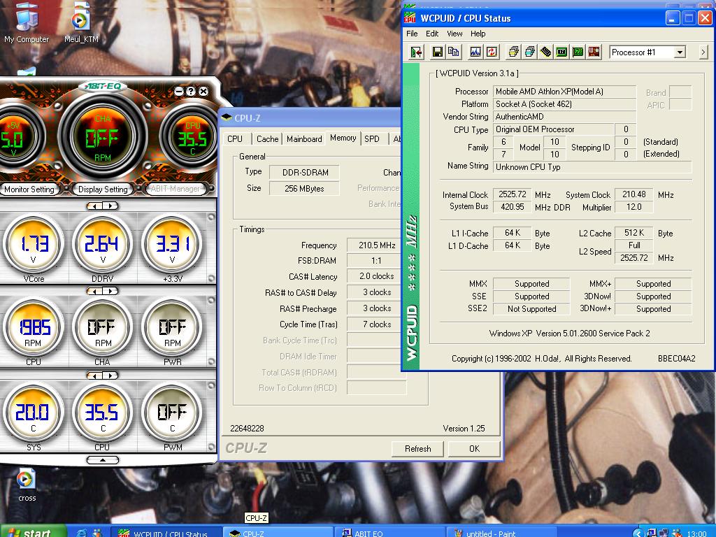The width and height of the screenshot is (716, 537).
Task: Click the ABIT Manager button
Action: pos(176,189)
